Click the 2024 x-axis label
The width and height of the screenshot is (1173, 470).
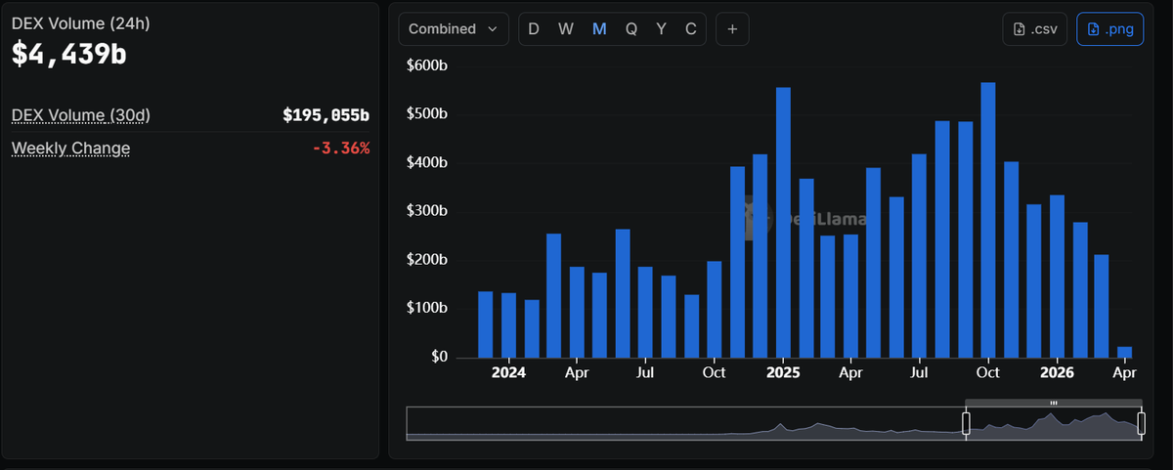[508, 372]
